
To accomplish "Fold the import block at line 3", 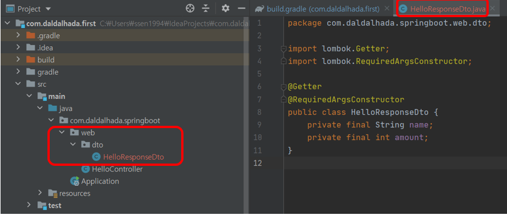I will pyautogui.click(x=284, y=49).
